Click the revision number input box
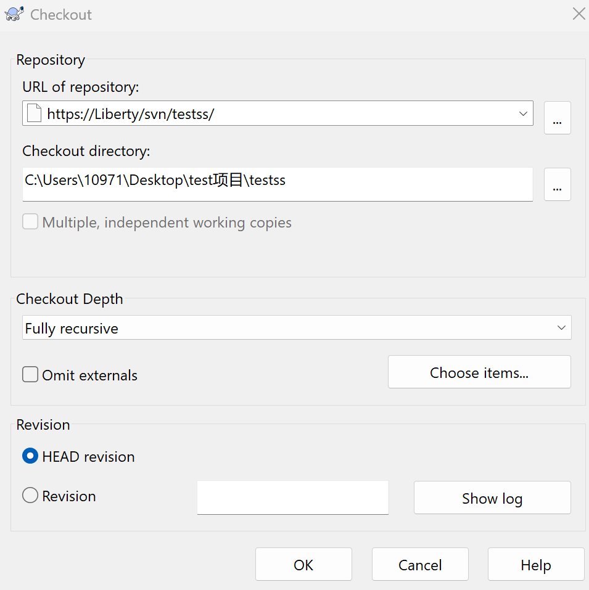The height and width of the screenshot is (590, 589). click(x=292, y=497)
